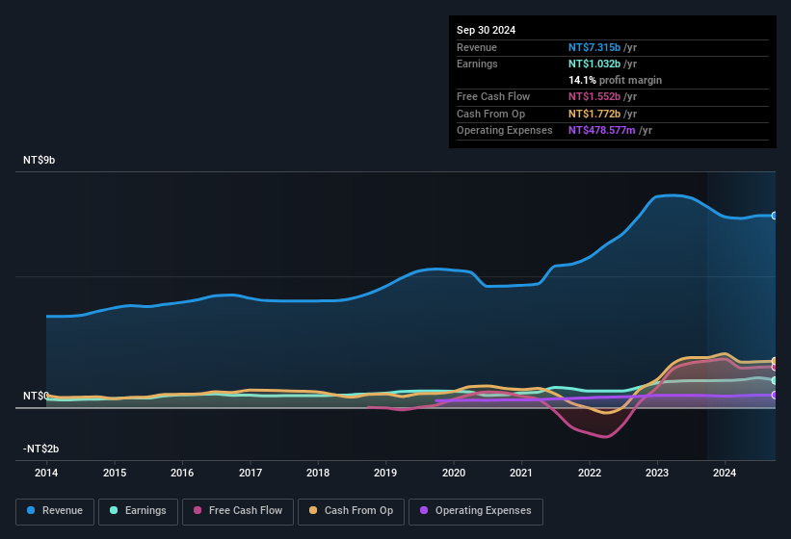Toggle the Earnings legend button
This screenshot has height=539, width=791.
pos(138,512)
